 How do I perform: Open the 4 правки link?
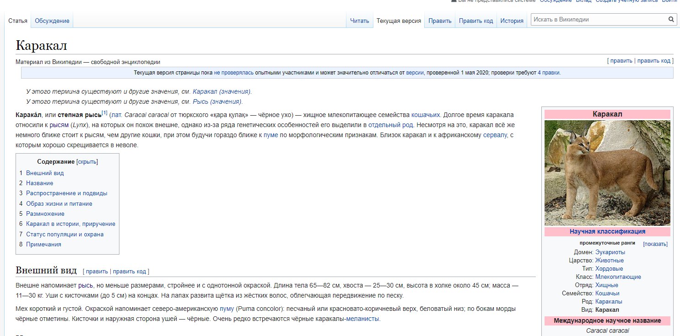point(549,73)
